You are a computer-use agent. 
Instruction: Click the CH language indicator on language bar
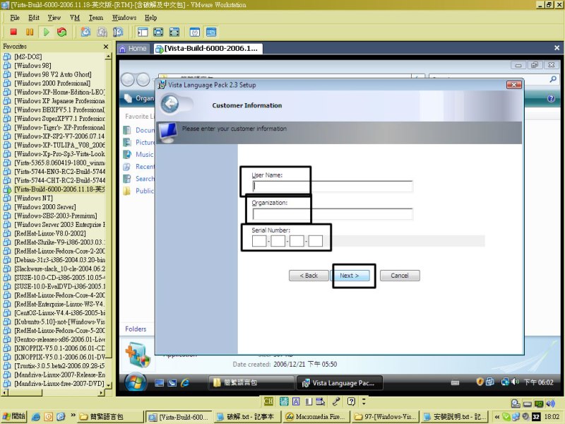click(x=268, y=401)
